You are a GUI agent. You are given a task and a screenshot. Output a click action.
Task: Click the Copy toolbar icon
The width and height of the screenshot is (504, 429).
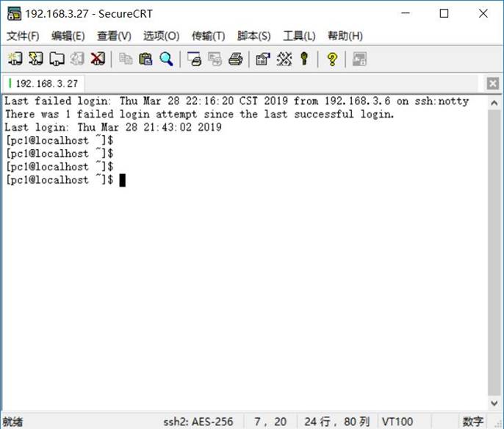[x=126, y=59]
